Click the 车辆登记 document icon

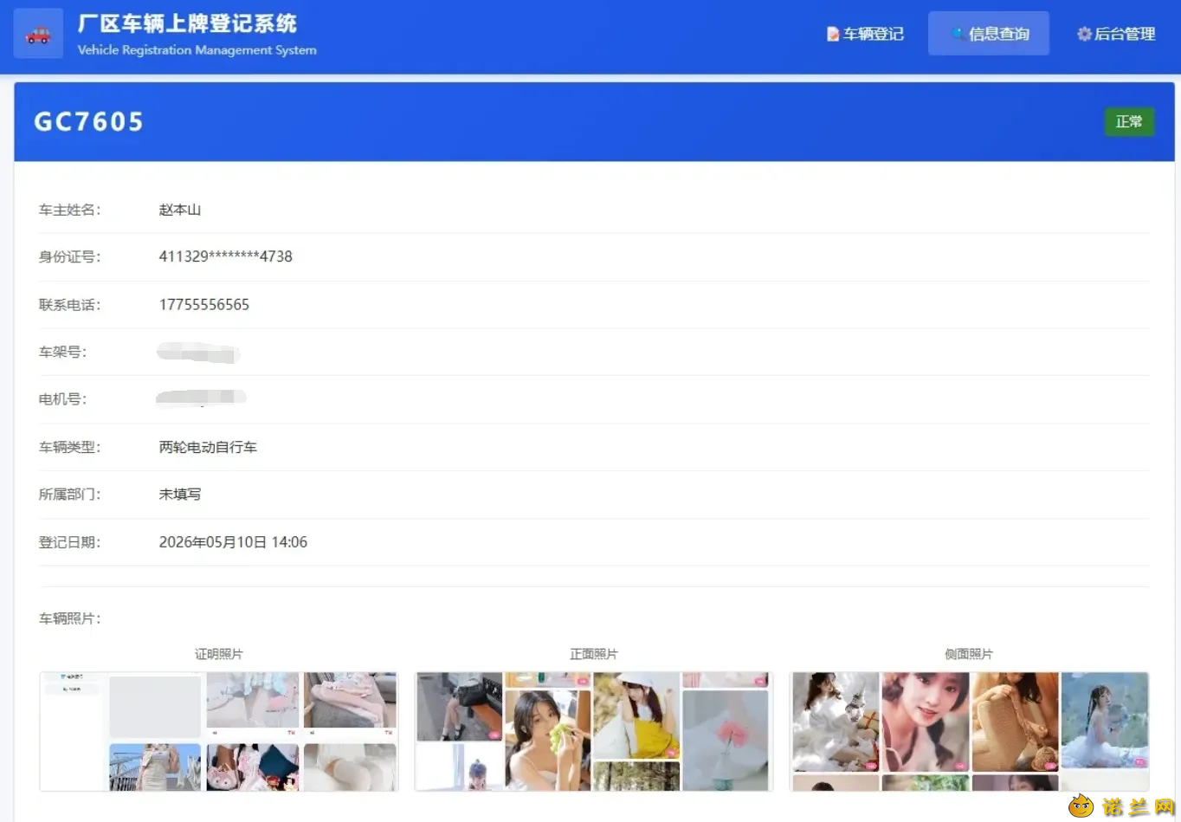(x=833, y=34)
